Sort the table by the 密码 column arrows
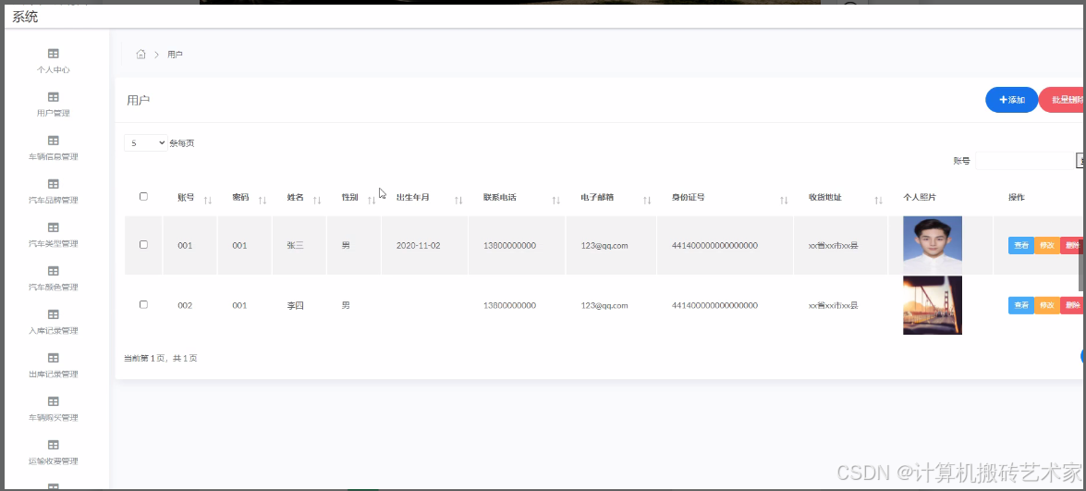1086x491 pixels. (x=262, y=200)
